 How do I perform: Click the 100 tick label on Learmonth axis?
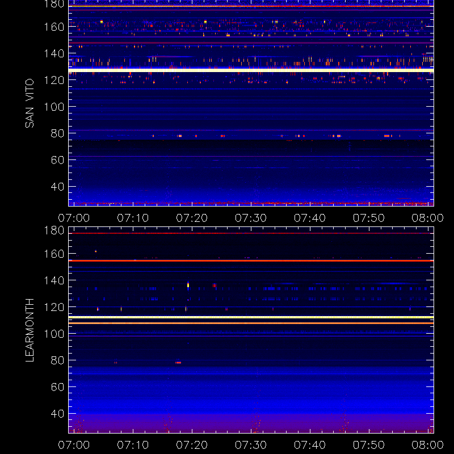point(54,334)
